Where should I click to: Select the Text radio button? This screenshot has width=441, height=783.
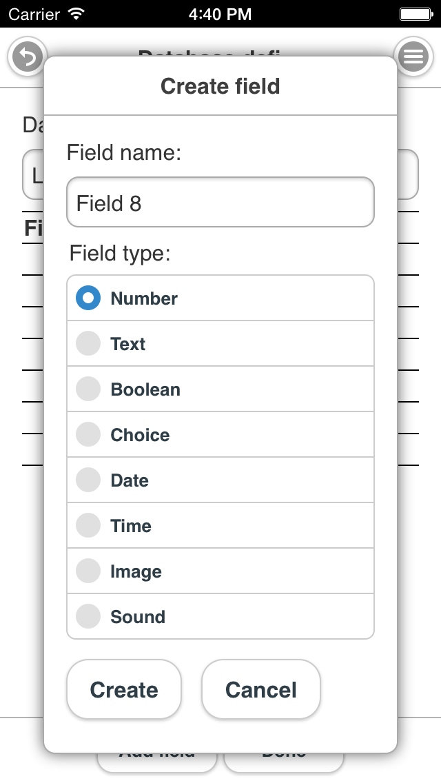[x=88, y=344]
